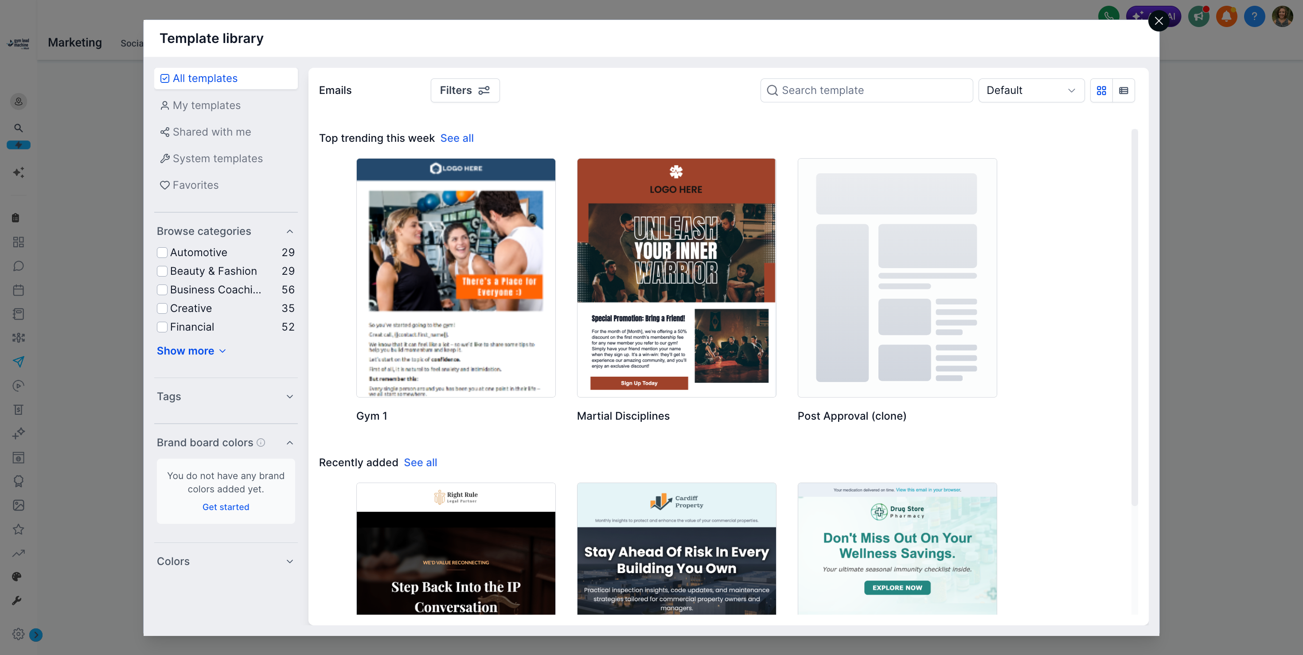Image resolution: width=1303 pixels, height=655 pixels.
Task: Collapse the Brand board colors section
Action: [x=290, y=443]
